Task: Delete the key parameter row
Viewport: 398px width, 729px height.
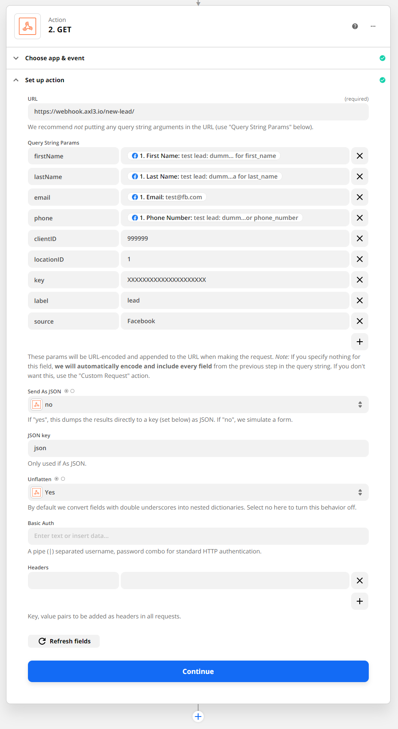Action: coord(360,280)
